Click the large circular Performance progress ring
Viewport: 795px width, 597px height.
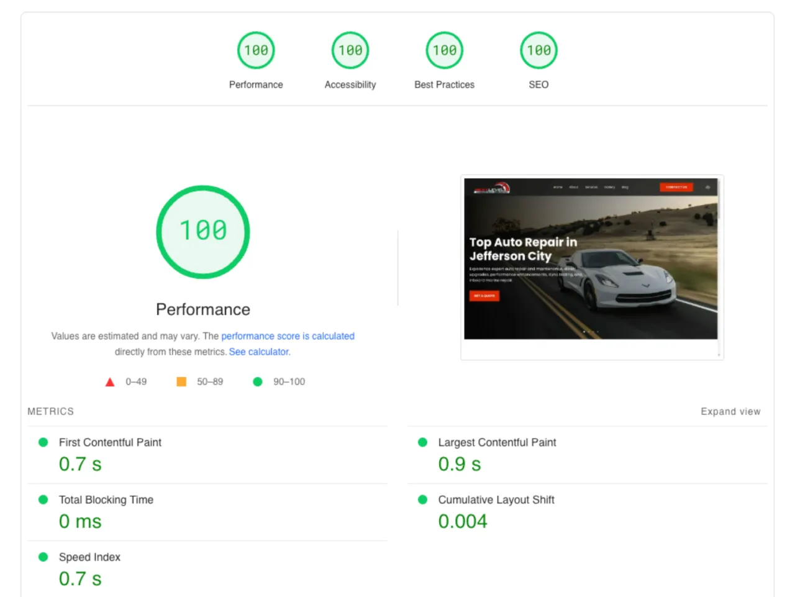pos(203,232)
